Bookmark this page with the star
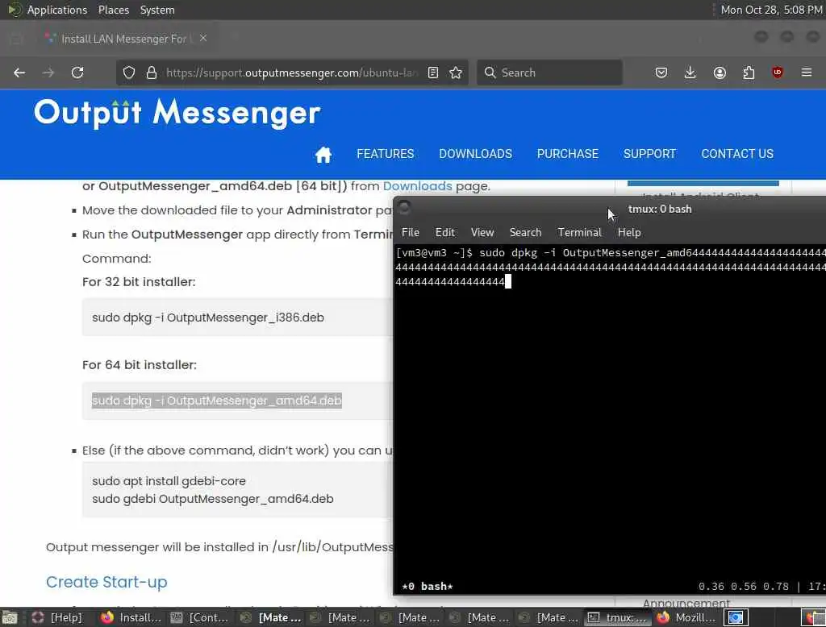Screen dimensions: 826x627 [x=457, y=73]
